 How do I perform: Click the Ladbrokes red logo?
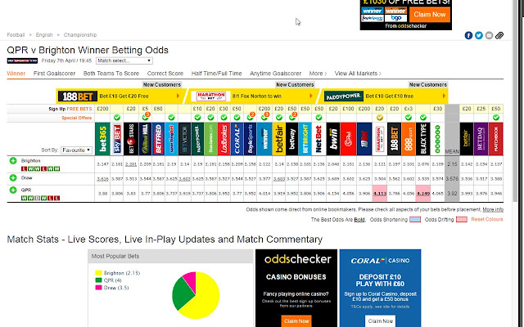tap(224, 139)
